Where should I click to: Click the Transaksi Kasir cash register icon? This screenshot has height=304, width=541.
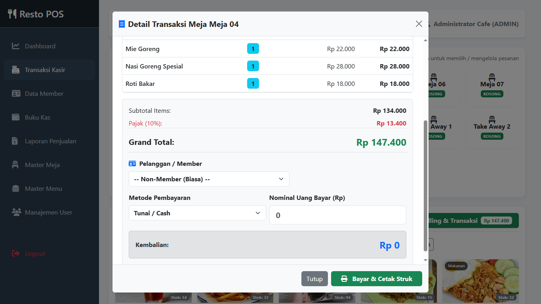click(x=16, y=70)
